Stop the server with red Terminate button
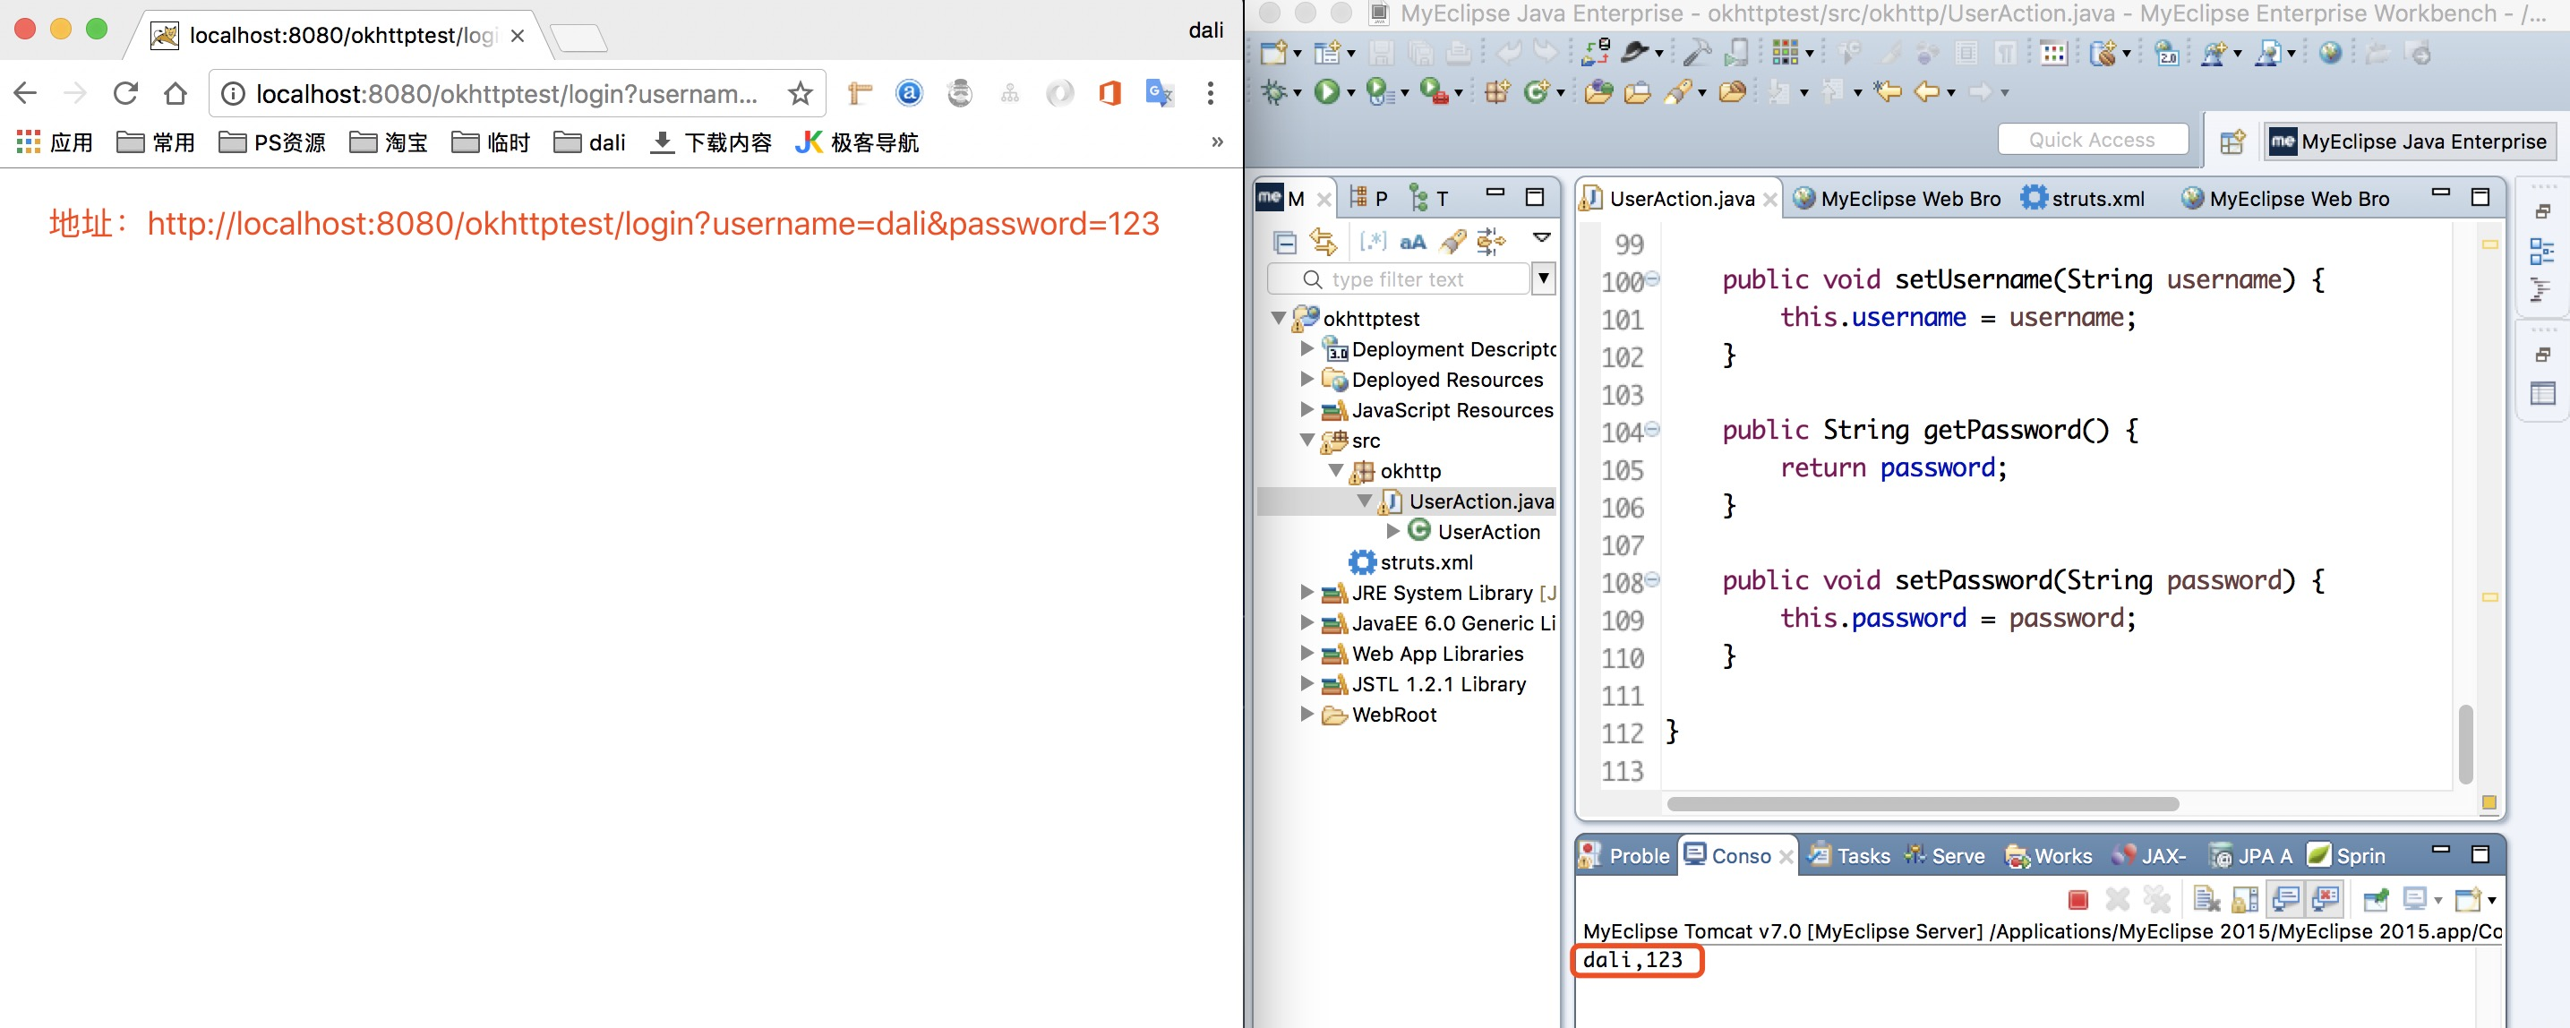The height and width of the screenshot is (1028, 2570). point(2078,900)
